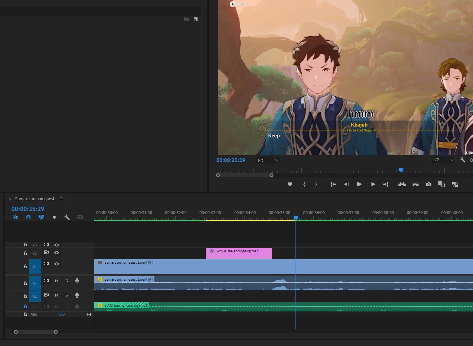Solo the A2 track
The height and width of the screenshot is (346, 473).
(67, 295)
